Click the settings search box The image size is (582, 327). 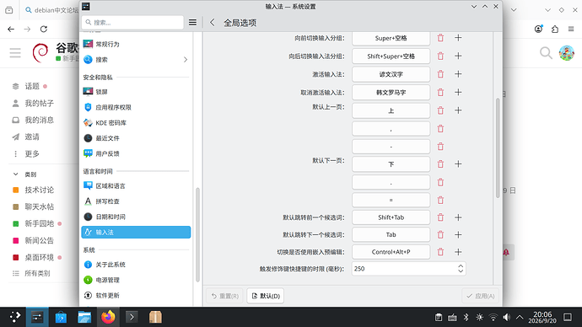132,23
